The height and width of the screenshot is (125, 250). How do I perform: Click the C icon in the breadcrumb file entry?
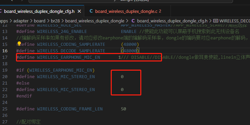133,21
